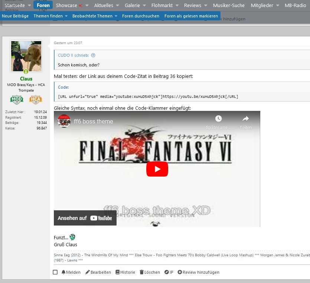Image resolution: width=310 pixels, height=283 pixels.
Task: Edit the post with Bearbeiten
Action: click(98, 272)
